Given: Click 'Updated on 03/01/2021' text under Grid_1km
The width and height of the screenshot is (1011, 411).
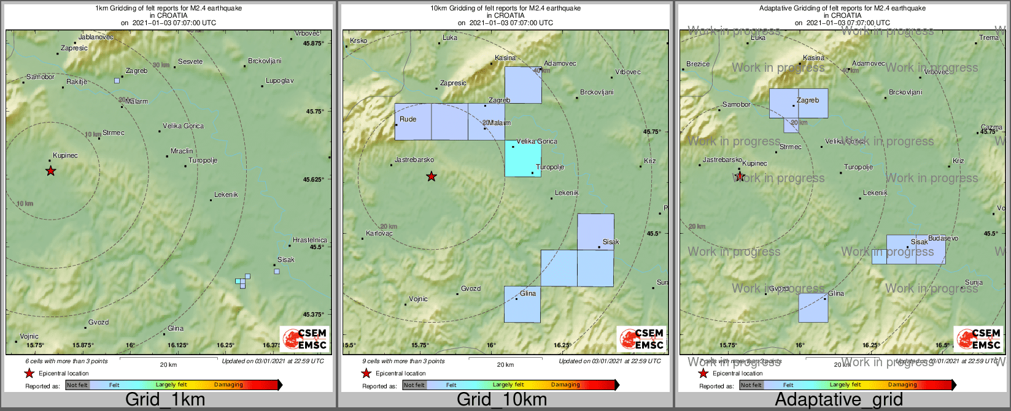Looking at the screenshot, I should tap(273, 361).
